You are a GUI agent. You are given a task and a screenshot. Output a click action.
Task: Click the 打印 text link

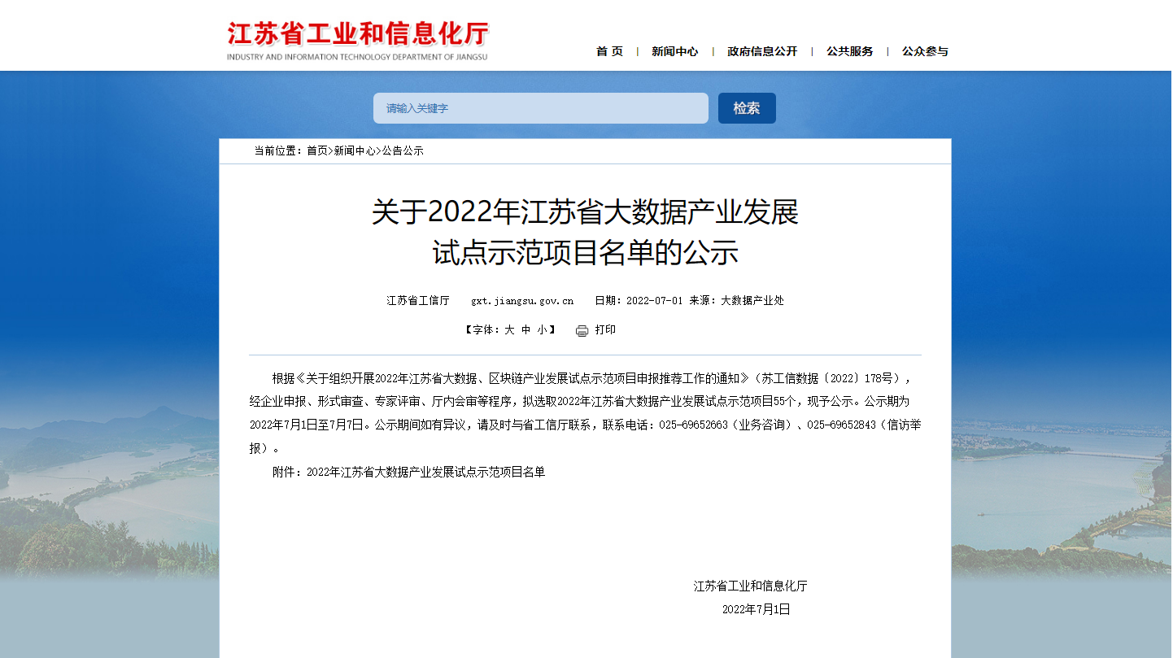605,330
